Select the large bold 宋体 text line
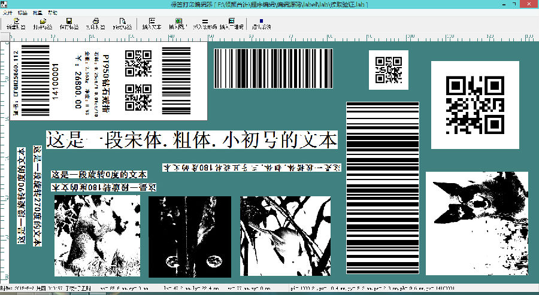This screenshot has width=539, height=295. point(192,140)
